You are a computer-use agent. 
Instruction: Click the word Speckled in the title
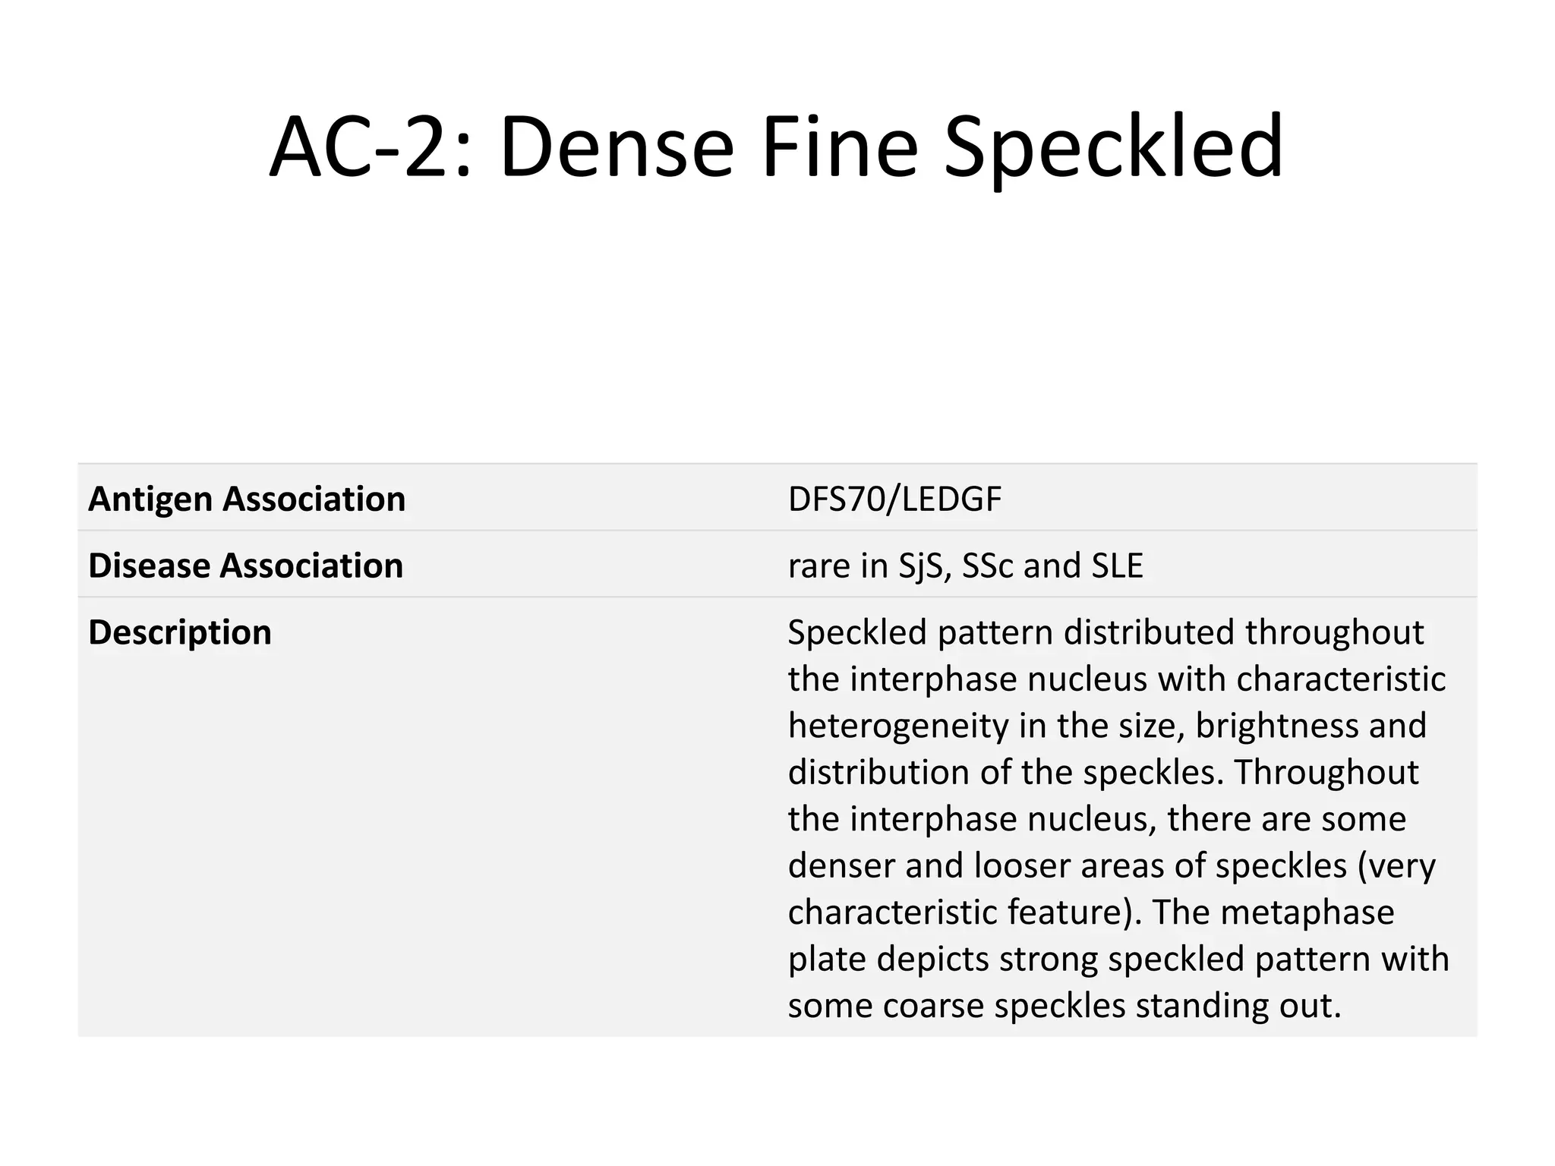click(1113, 146)
